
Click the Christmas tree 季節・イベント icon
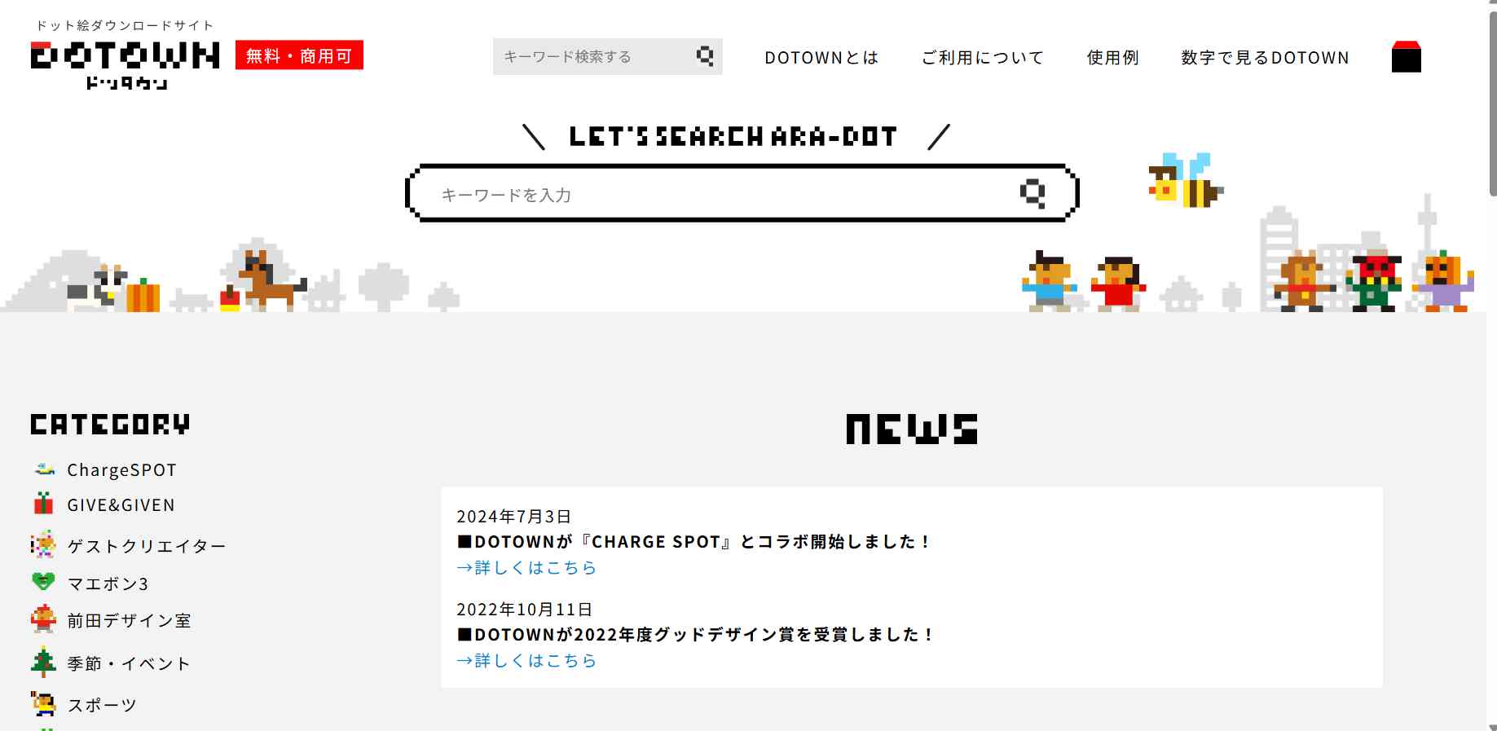44,662
